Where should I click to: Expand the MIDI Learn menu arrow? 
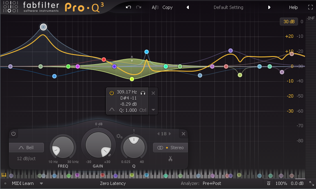coord(41,183)
